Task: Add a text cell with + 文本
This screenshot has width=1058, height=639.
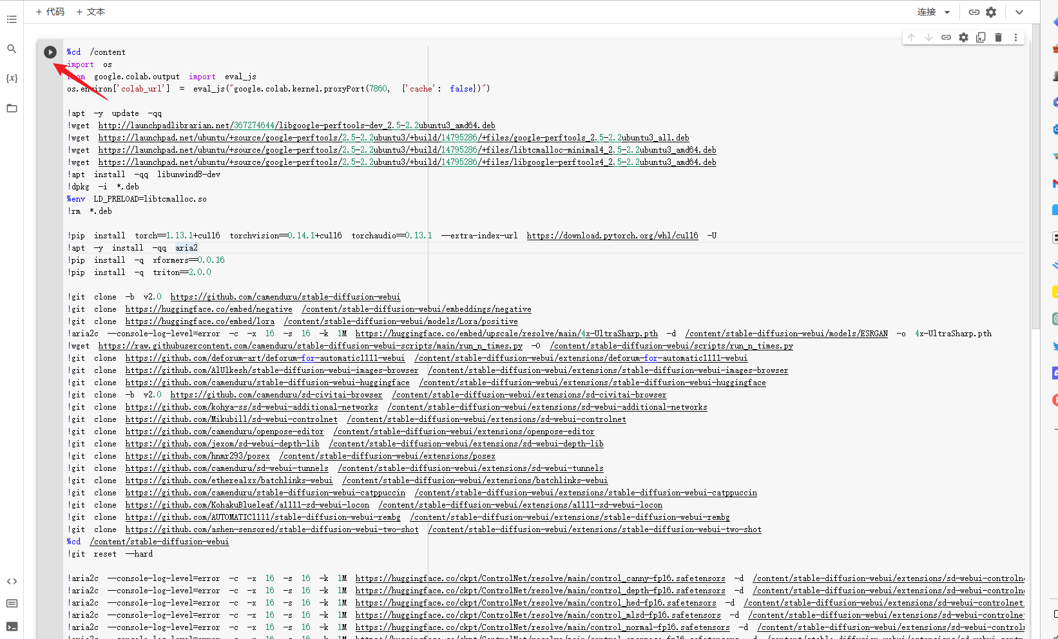Action: pyautogui.click(x=90, y=12)
